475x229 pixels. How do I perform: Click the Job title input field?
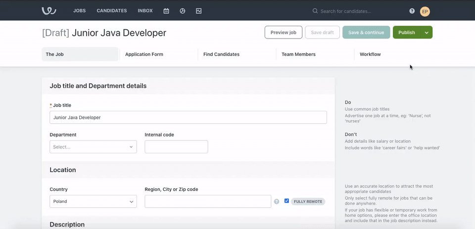(188, 117)
